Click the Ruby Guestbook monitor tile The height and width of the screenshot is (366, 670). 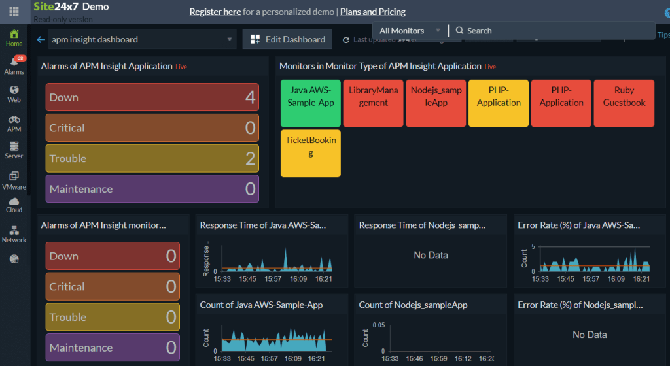tap(624, 103)
